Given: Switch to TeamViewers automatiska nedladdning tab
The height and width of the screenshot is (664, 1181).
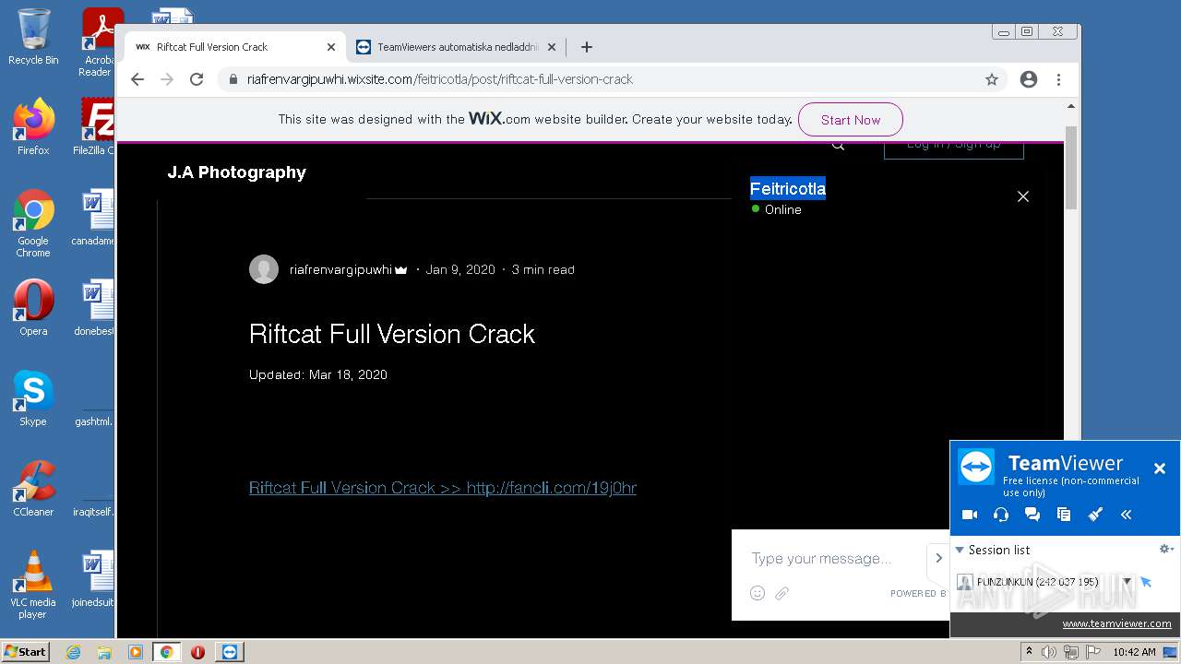Looking at the screenshot, I should 457,47.
